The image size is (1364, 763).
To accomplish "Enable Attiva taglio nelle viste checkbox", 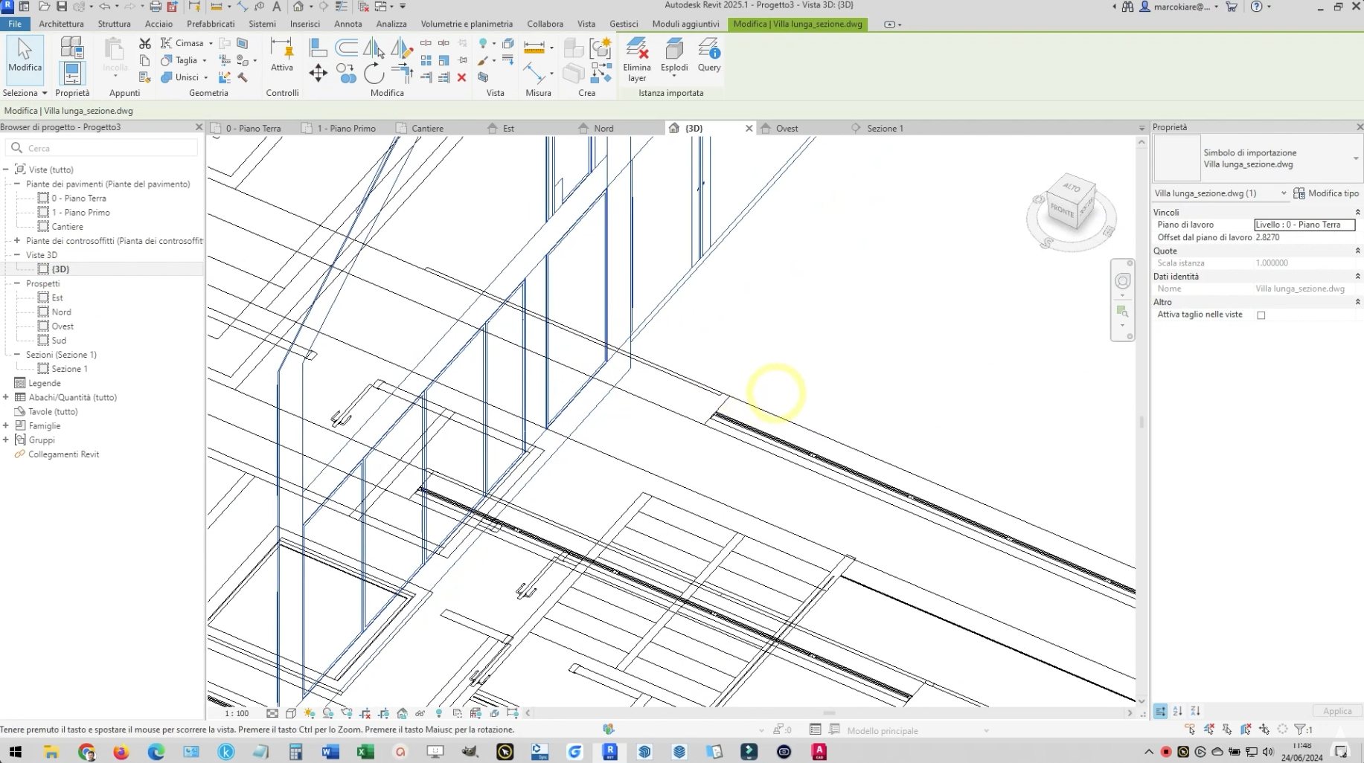I will point(1261,315).
